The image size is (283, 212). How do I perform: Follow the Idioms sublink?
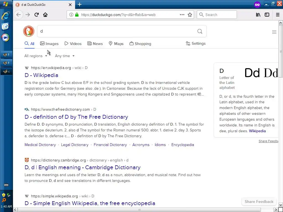(x=160, y=145)
